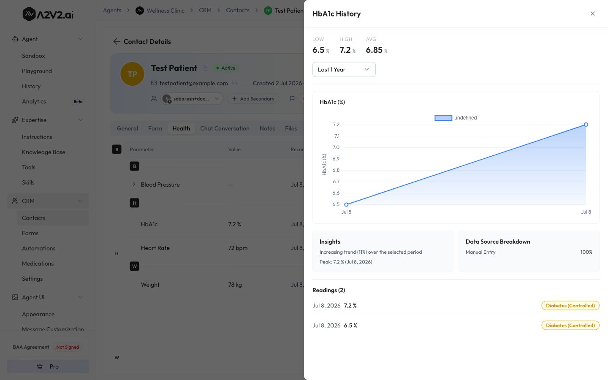Click the flag icon beside Add Secondary

click(x=292, y=98)
